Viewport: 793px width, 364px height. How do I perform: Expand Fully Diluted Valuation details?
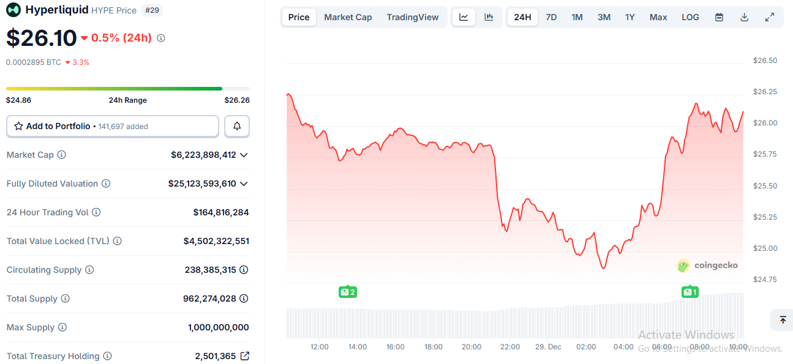tap(245, 184)
